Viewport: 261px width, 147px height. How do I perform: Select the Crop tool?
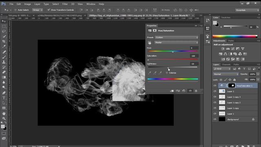(4, 41)
